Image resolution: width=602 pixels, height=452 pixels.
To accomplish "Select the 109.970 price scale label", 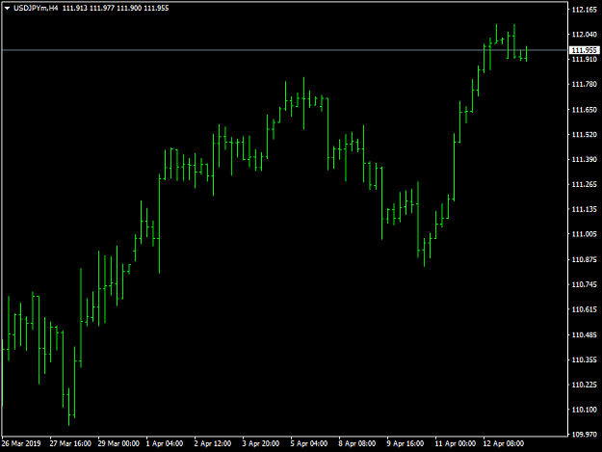I will [585, 435].
